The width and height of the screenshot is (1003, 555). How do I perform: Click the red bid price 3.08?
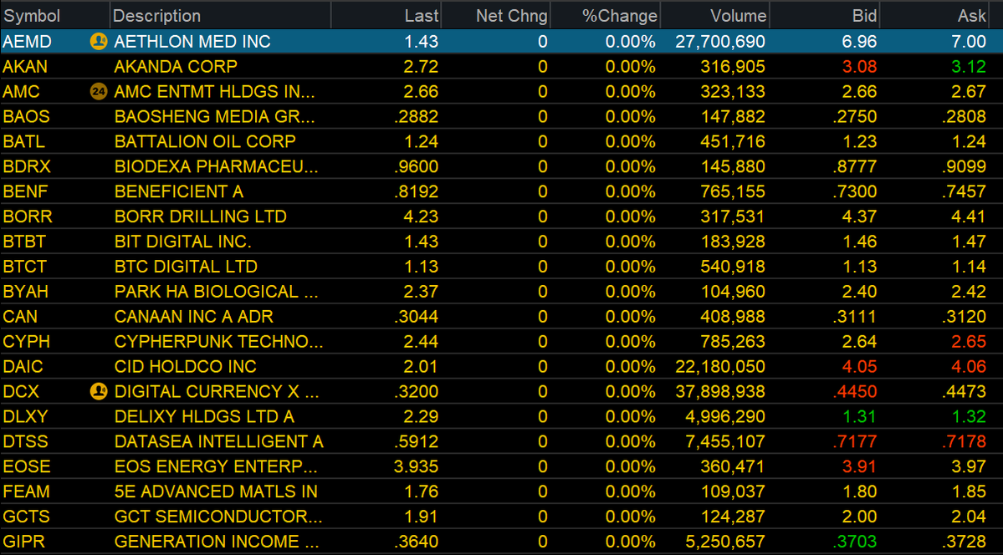point(859,67)
